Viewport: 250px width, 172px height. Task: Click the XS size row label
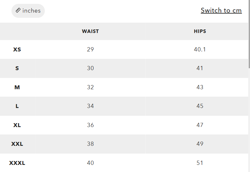(17, 50)
